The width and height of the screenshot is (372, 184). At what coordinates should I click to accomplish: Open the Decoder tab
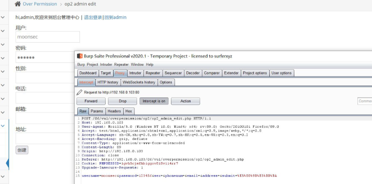(x=193, y=73)
